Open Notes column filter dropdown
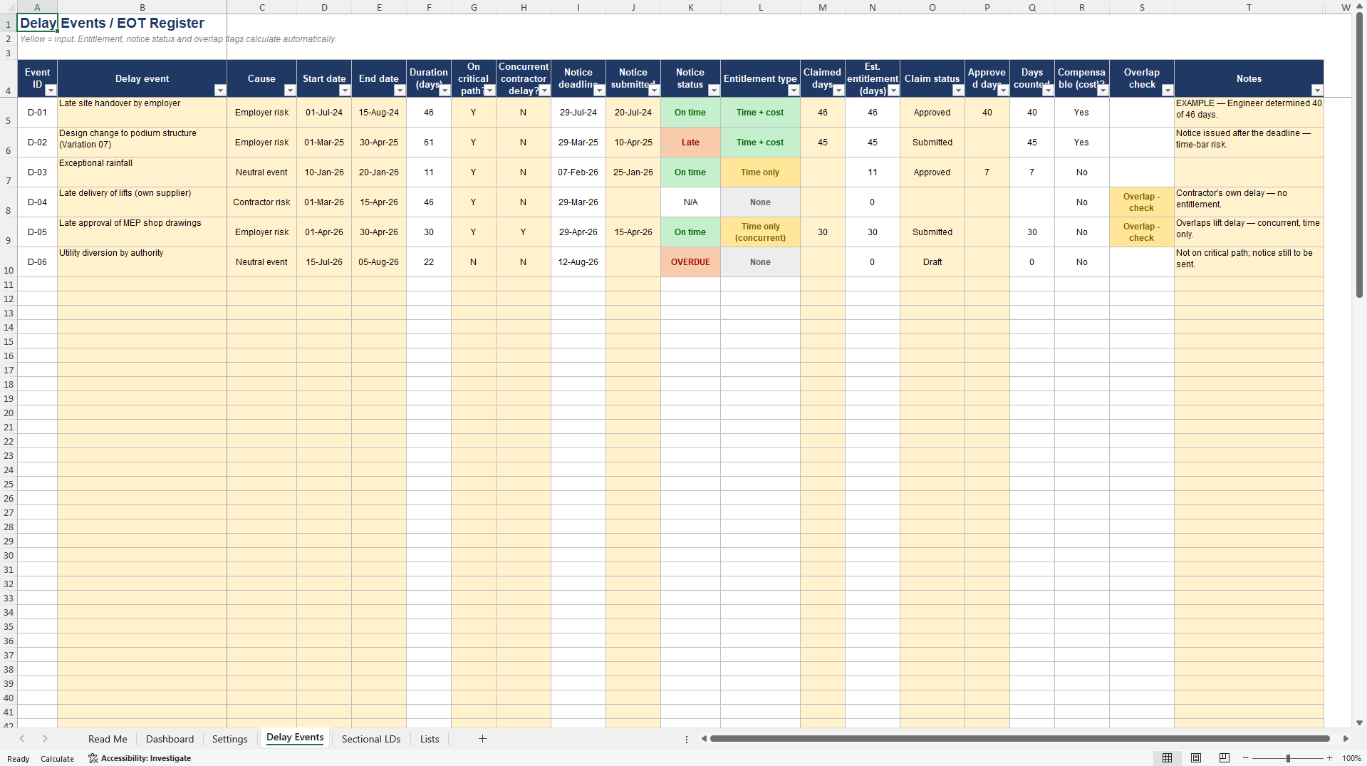The width and height of the screenshot is (1367, 766). point(1317,90)
